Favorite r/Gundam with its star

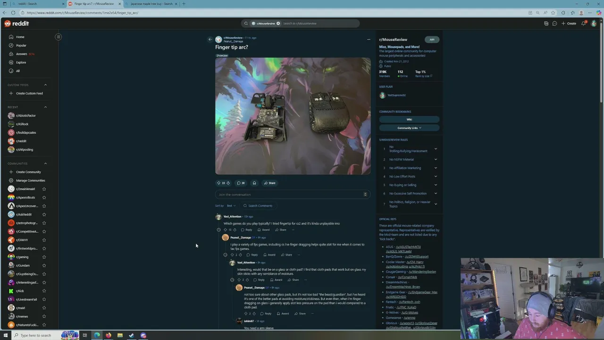point(44,265)
